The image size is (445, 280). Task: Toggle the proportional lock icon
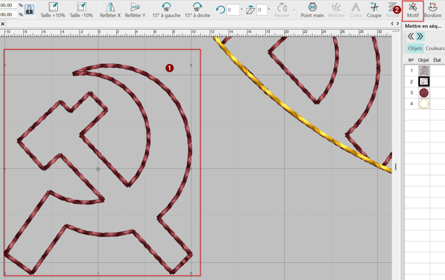[29, 9]
